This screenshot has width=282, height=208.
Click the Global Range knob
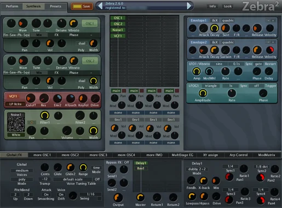click(x=83, y=167)
